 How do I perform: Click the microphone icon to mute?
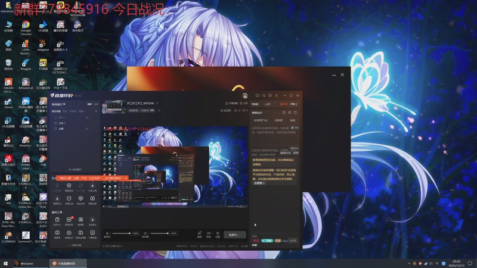tap(107, 233)
